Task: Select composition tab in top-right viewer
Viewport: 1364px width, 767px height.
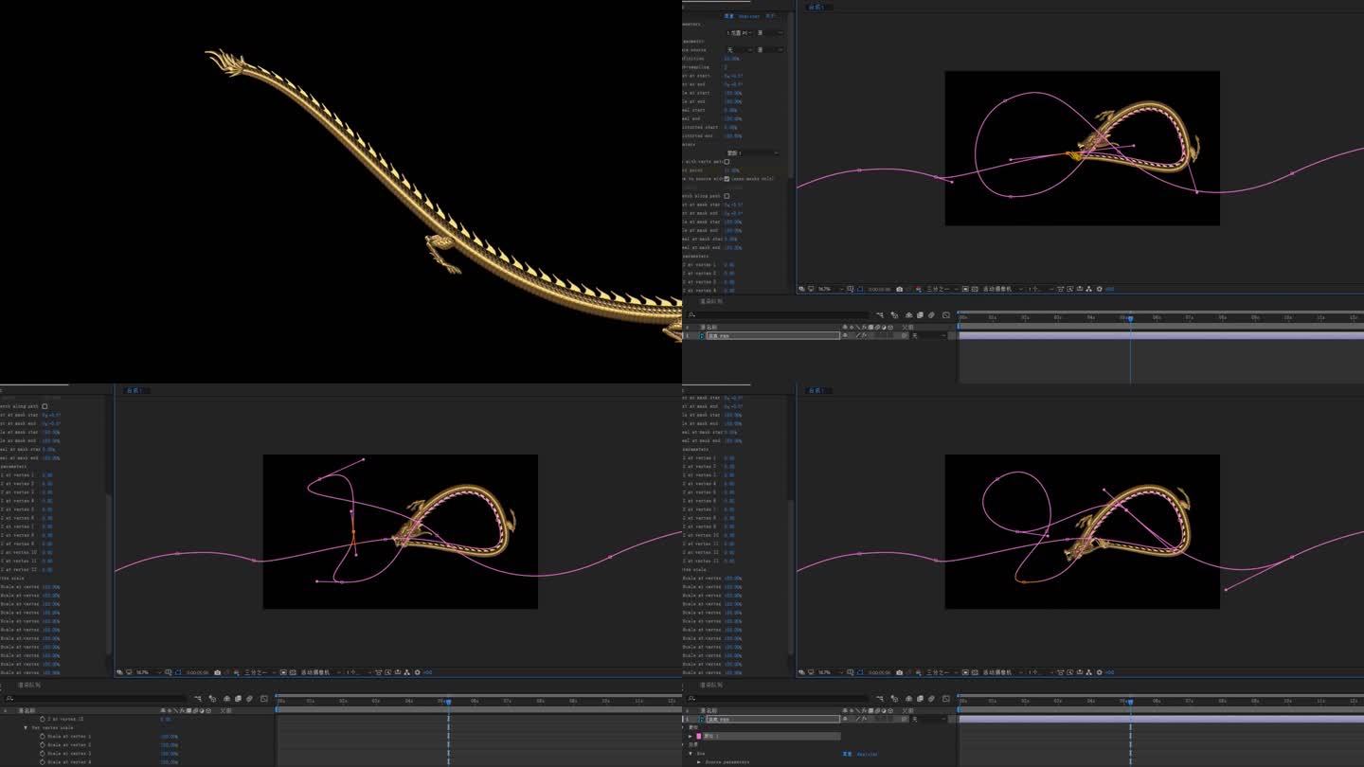Action: click(817, 7)
